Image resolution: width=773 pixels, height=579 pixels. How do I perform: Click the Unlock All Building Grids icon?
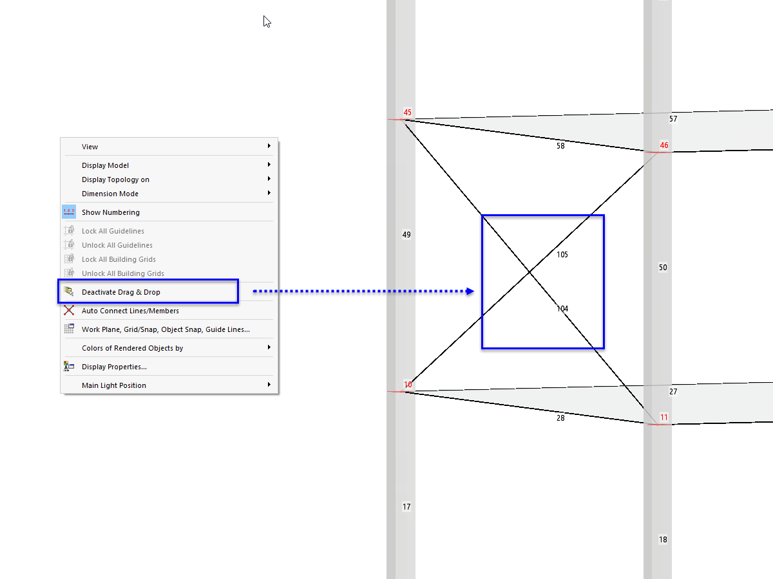coord(68,273)
